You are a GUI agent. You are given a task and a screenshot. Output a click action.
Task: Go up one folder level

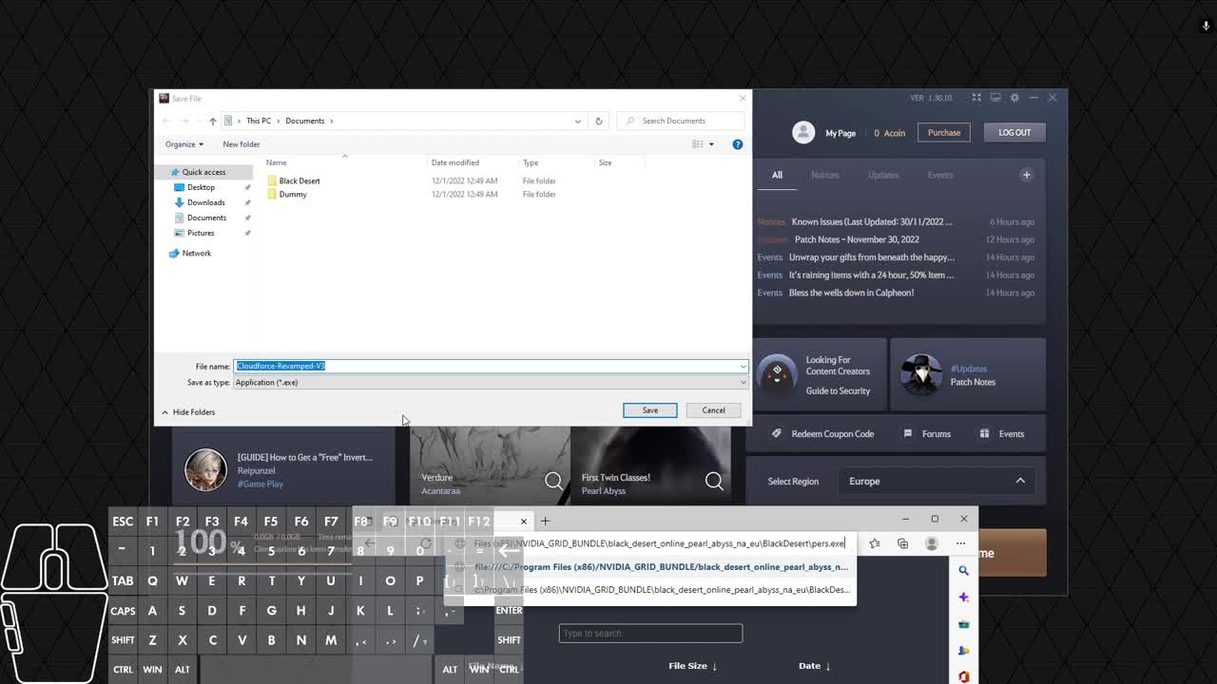[212, 121]
